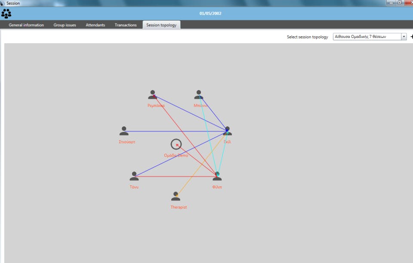Click the 01/05/2002 session date header
The width and height of the screenshot is (413, 263).
(x=210, y=13)
